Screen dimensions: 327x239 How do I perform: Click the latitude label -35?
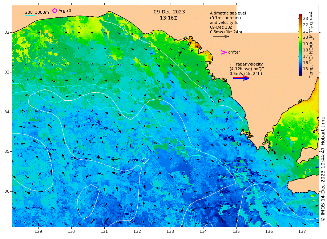[x=7, y=151]
